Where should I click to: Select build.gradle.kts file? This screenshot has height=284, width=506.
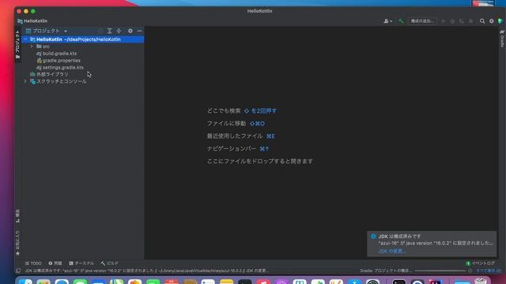click(56, 54)
